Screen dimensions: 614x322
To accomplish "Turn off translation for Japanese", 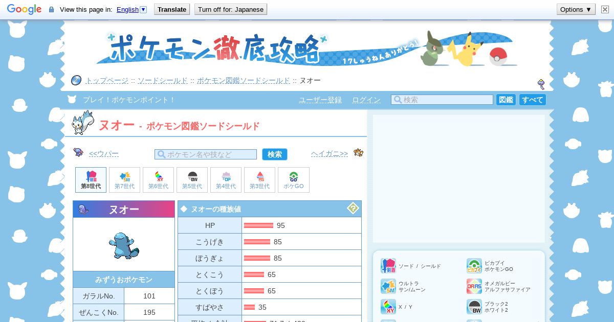I will coord(231,9).
